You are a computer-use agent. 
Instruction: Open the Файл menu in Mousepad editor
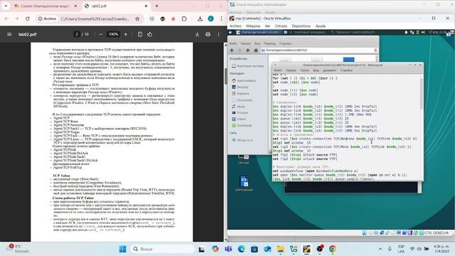click(x=278, y=70)
